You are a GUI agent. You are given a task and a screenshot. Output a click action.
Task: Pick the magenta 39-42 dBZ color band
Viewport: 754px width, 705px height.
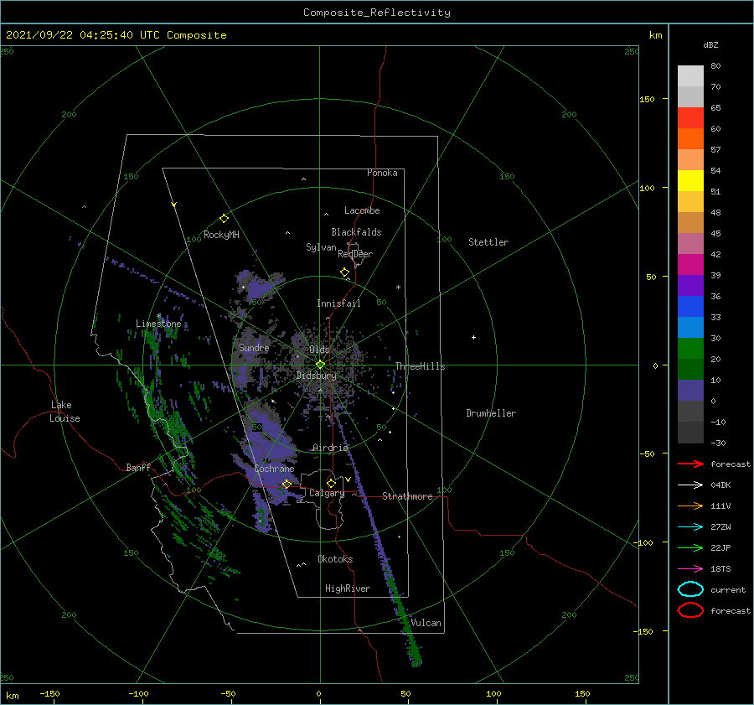pyautogui.click(x=690, y=265)
